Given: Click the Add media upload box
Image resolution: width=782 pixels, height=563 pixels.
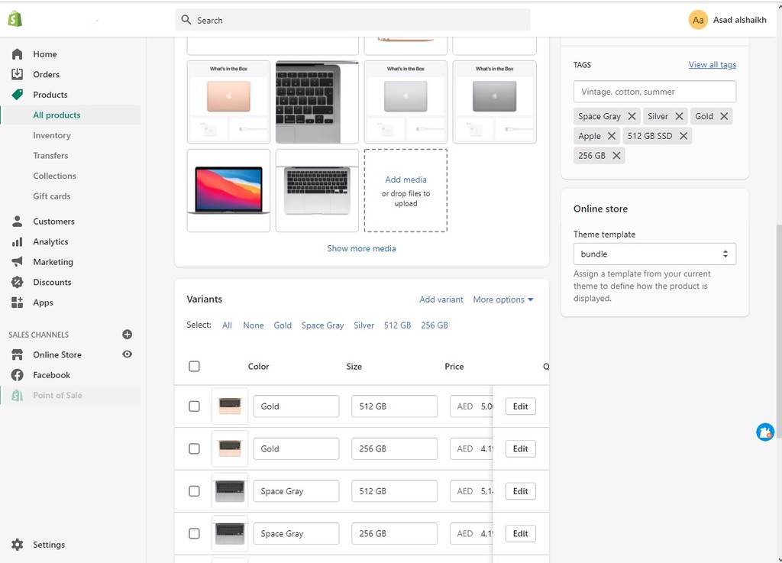Looking at the screenshot, I should pyautogui.click(x=406, y=190).
